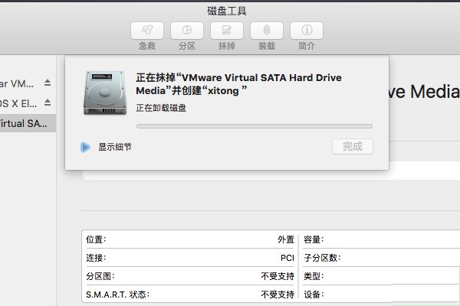Screen dimensions: 460x306
Task: Click the 容量 label
Action: pos(314,239)
